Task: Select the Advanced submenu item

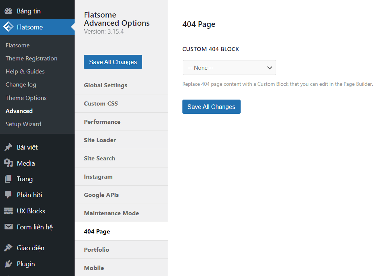Action: [x=19, y=111]
